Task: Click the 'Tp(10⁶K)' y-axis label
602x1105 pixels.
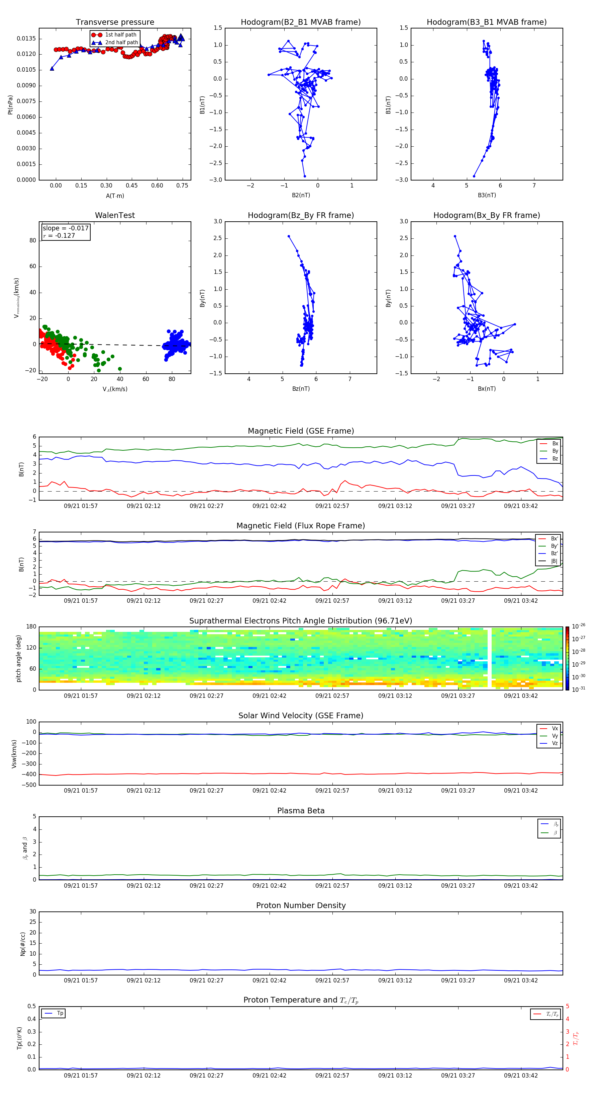Action: click(19, 1038)
